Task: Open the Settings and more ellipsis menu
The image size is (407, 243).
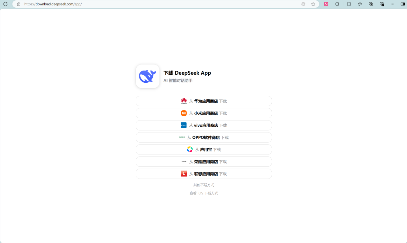Action: click(393, 4)
